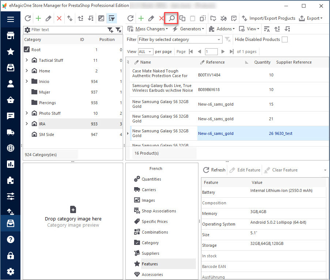Open help question mark icon in sidebar

coord(11,239)
